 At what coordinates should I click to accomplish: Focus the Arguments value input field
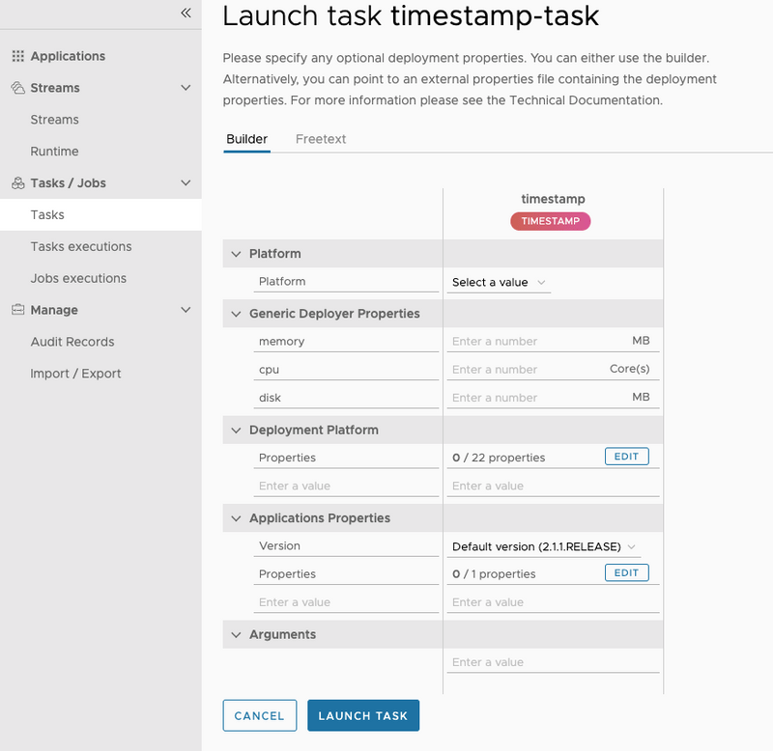553,662
